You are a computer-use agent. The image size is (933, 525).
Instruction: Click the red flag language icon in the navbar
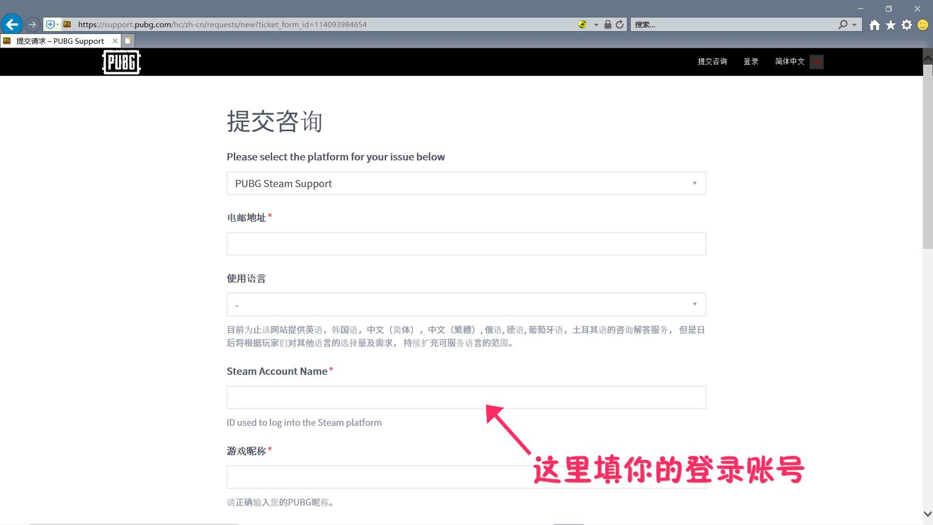tap(816, 61)
